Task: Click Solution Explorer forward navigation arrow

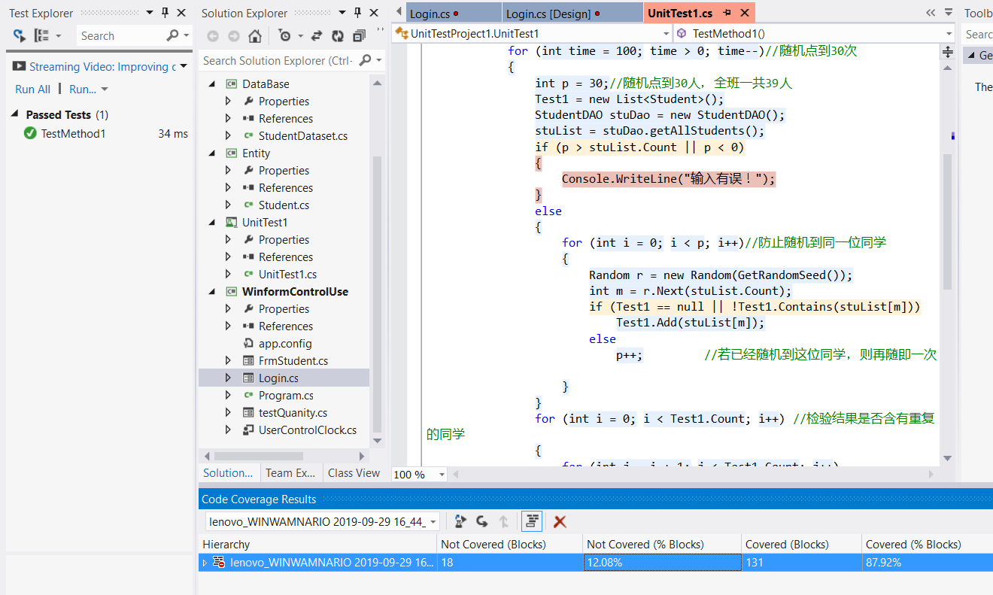Action: pos(234,35)
